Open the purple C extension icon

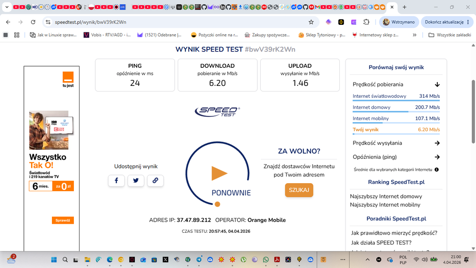(x=354, y=22)
